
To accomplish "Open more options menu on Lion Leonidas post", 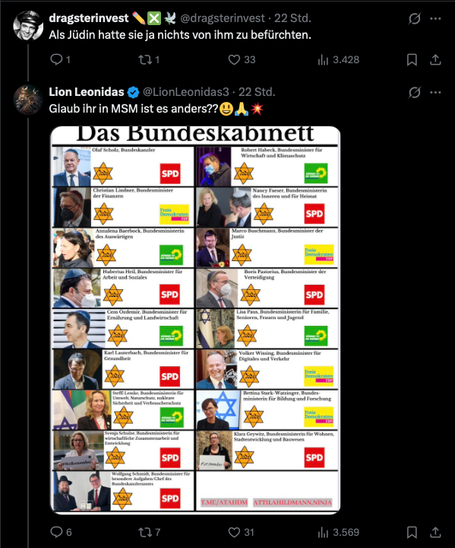I will (x=435, y=93).
